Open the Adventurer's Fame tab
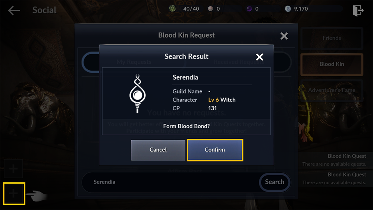 click(x=332, y=90)
